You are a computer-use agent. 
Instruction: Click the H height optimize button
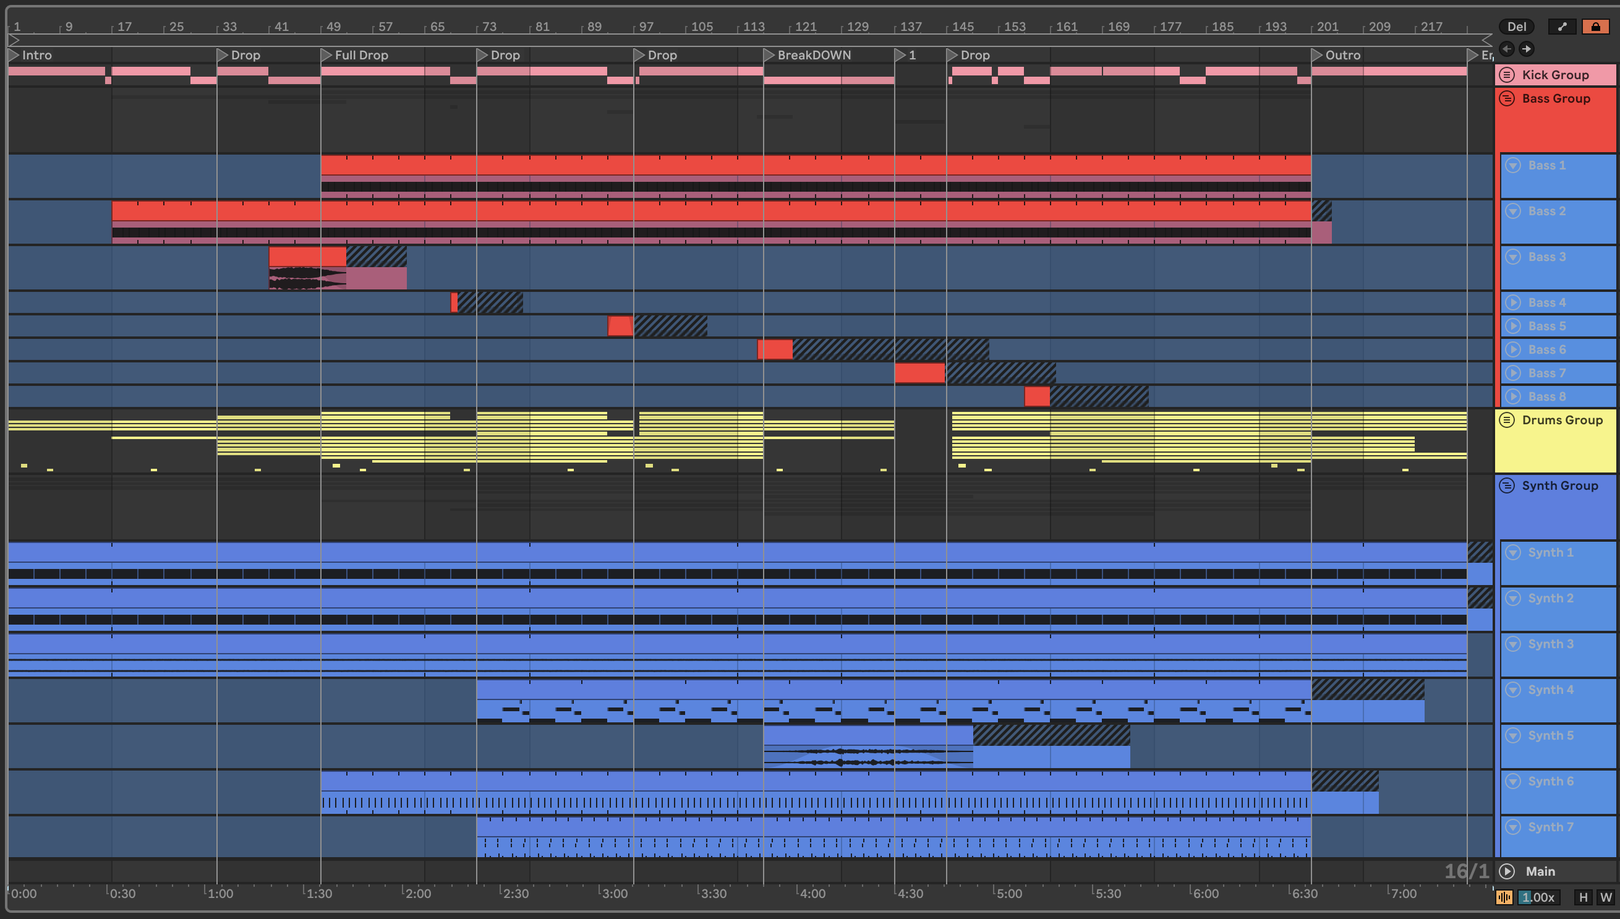[1583, 897]
